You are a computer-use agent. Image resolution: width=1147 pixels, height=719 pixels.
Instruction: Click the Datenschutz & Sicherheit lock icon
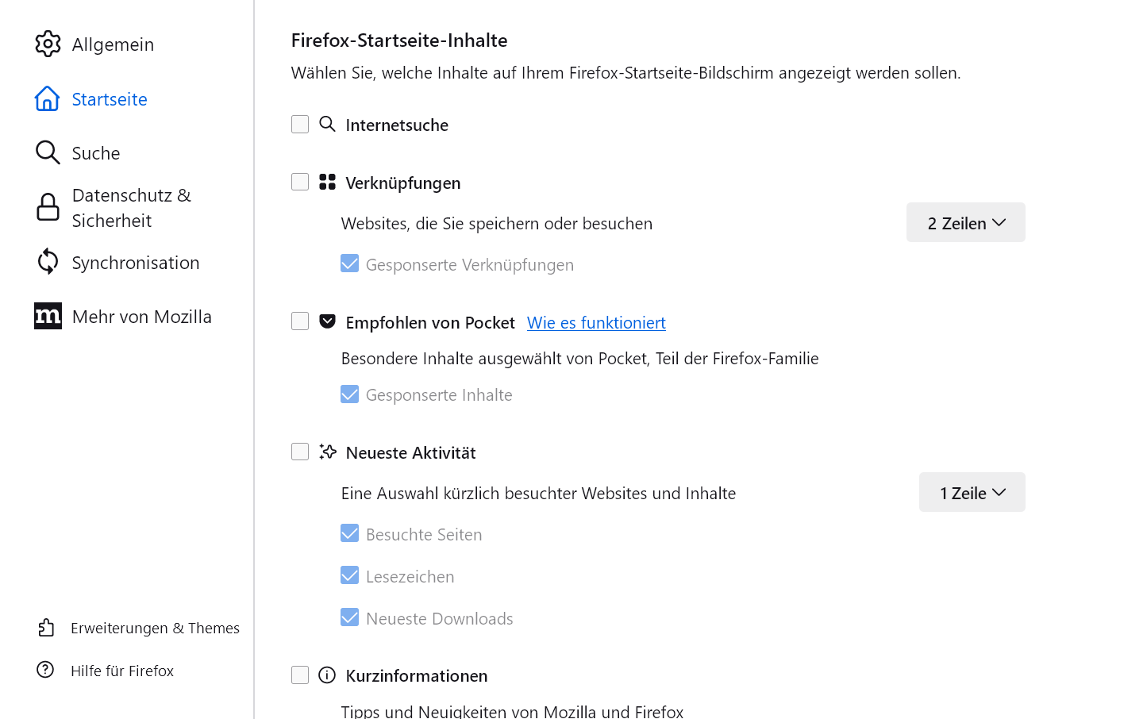[x=48, y=207]
